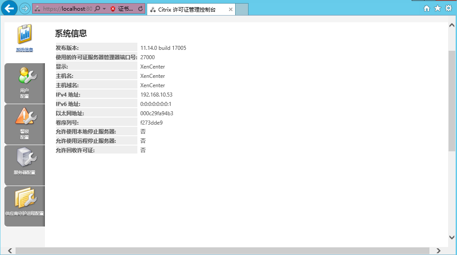Go back with browser back arrow

pos(9,8)
